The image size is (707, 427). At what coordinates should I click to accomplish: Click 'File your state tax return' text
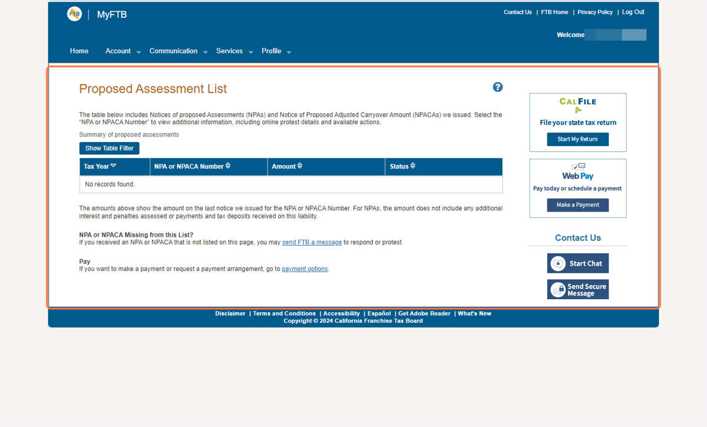[578, 123]
